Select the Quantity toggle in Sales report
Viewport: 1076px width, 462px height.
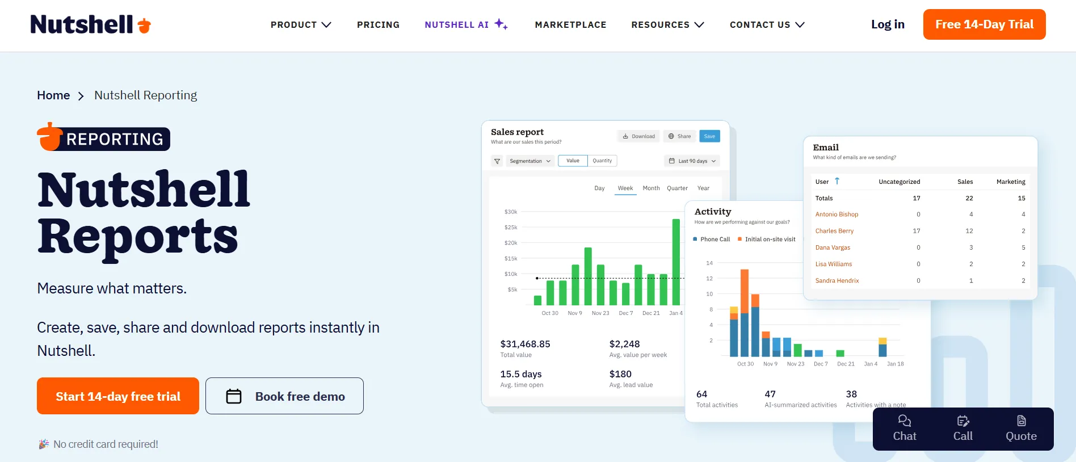click(602, 161)
